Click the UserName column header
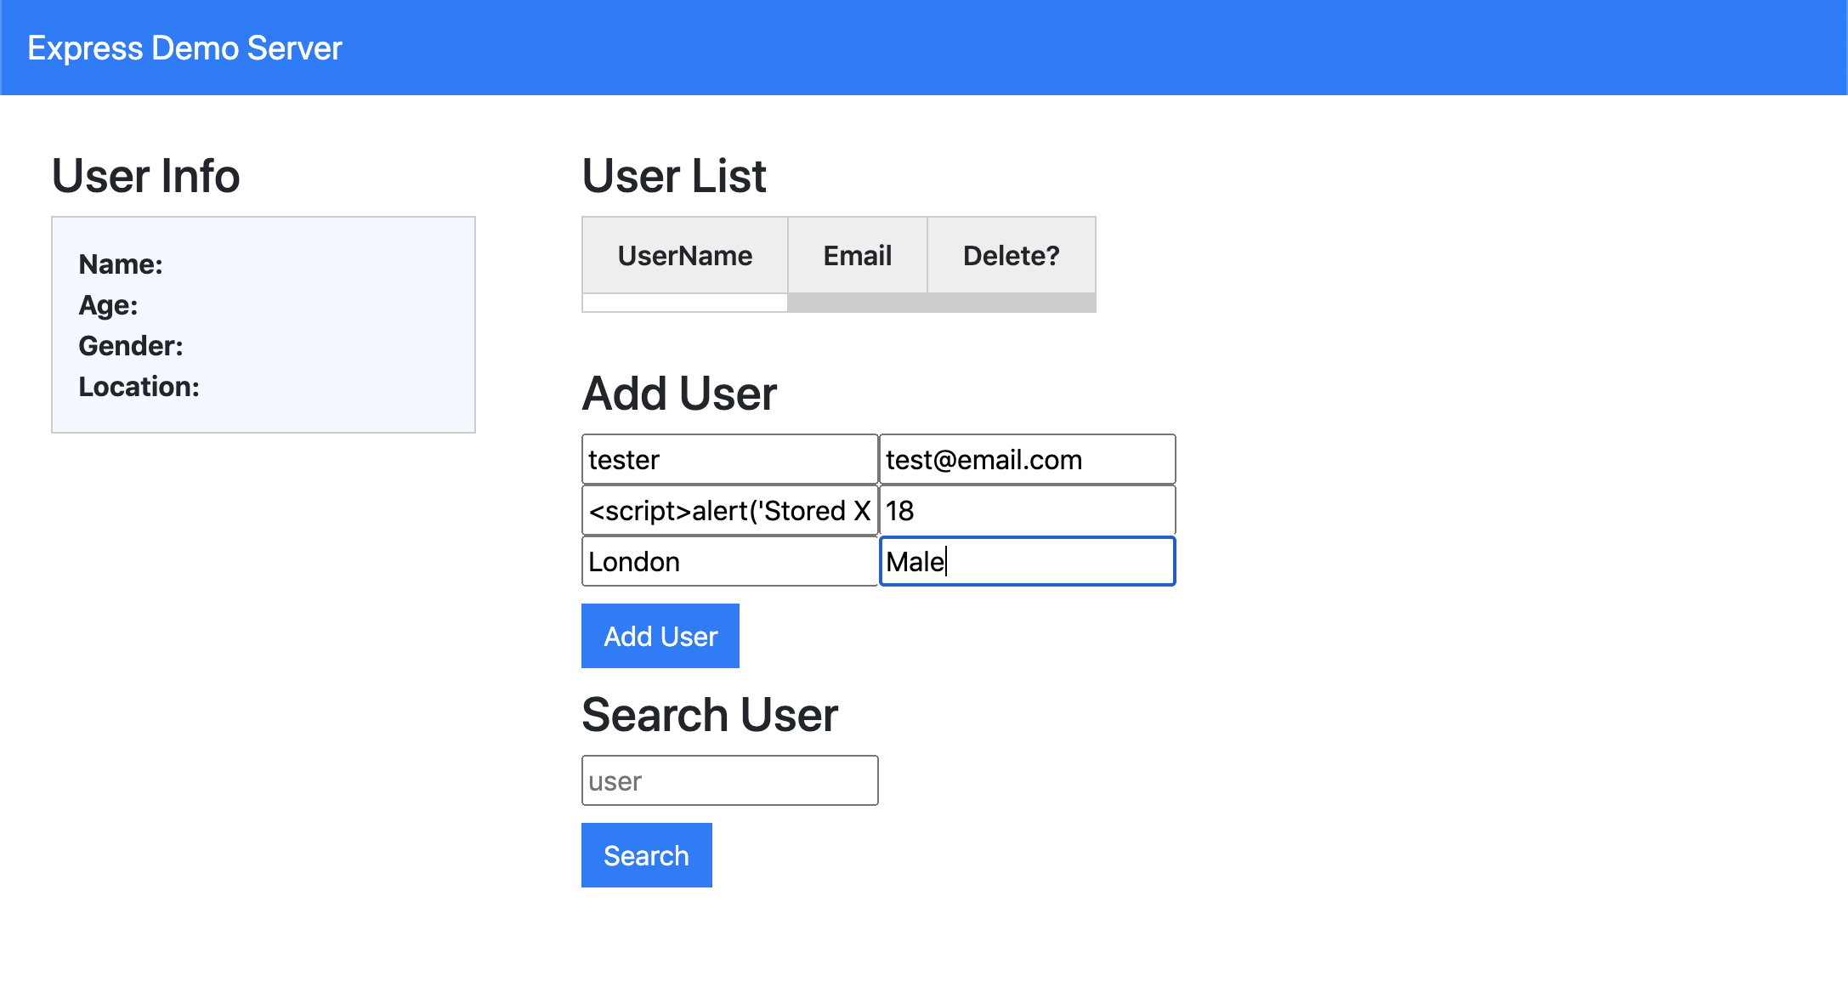Viewport: 1848px width, 998px height. pyautogui.click(x=685, y=255)
